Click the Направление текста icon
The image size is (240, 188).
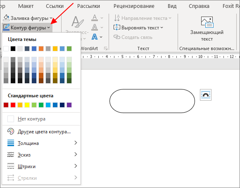click(117, 18)
